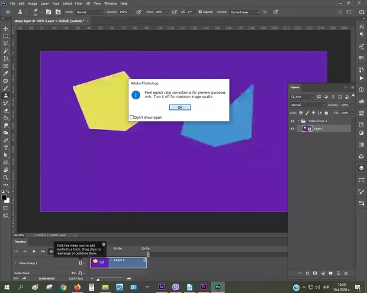Open the Filter menu
This screenshot has height=293, width=367.
coord(79,4)
